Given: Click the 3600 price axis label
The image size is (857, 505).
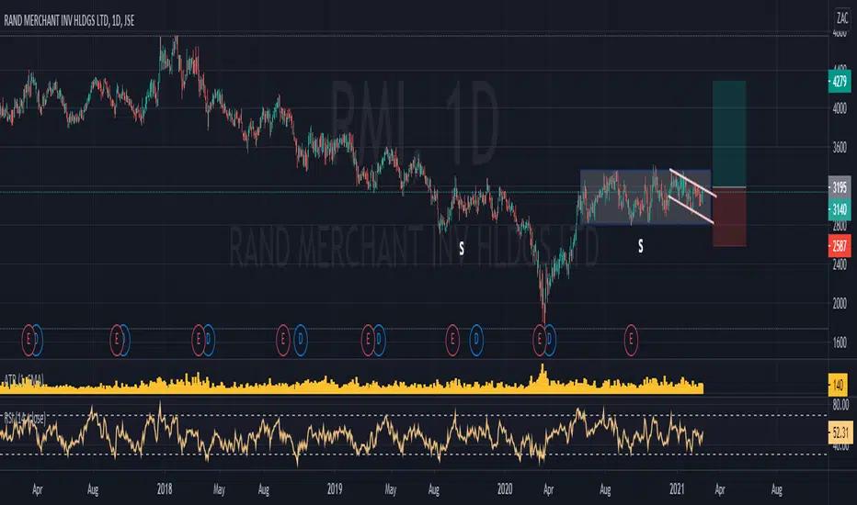Looking at the screenshot, I should point(839,148).
